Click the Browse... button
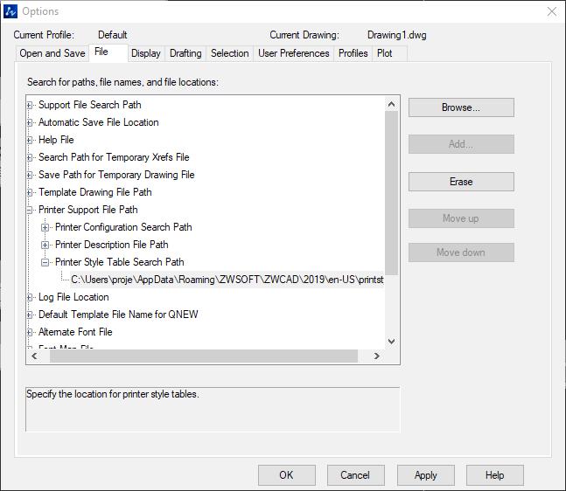Screen dimensions: 566x491 click(461, 107)
